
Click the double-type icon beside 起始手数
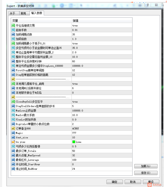(13, 30)
